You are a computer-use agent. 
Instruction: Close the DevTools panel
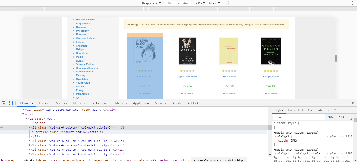point(353,103)
